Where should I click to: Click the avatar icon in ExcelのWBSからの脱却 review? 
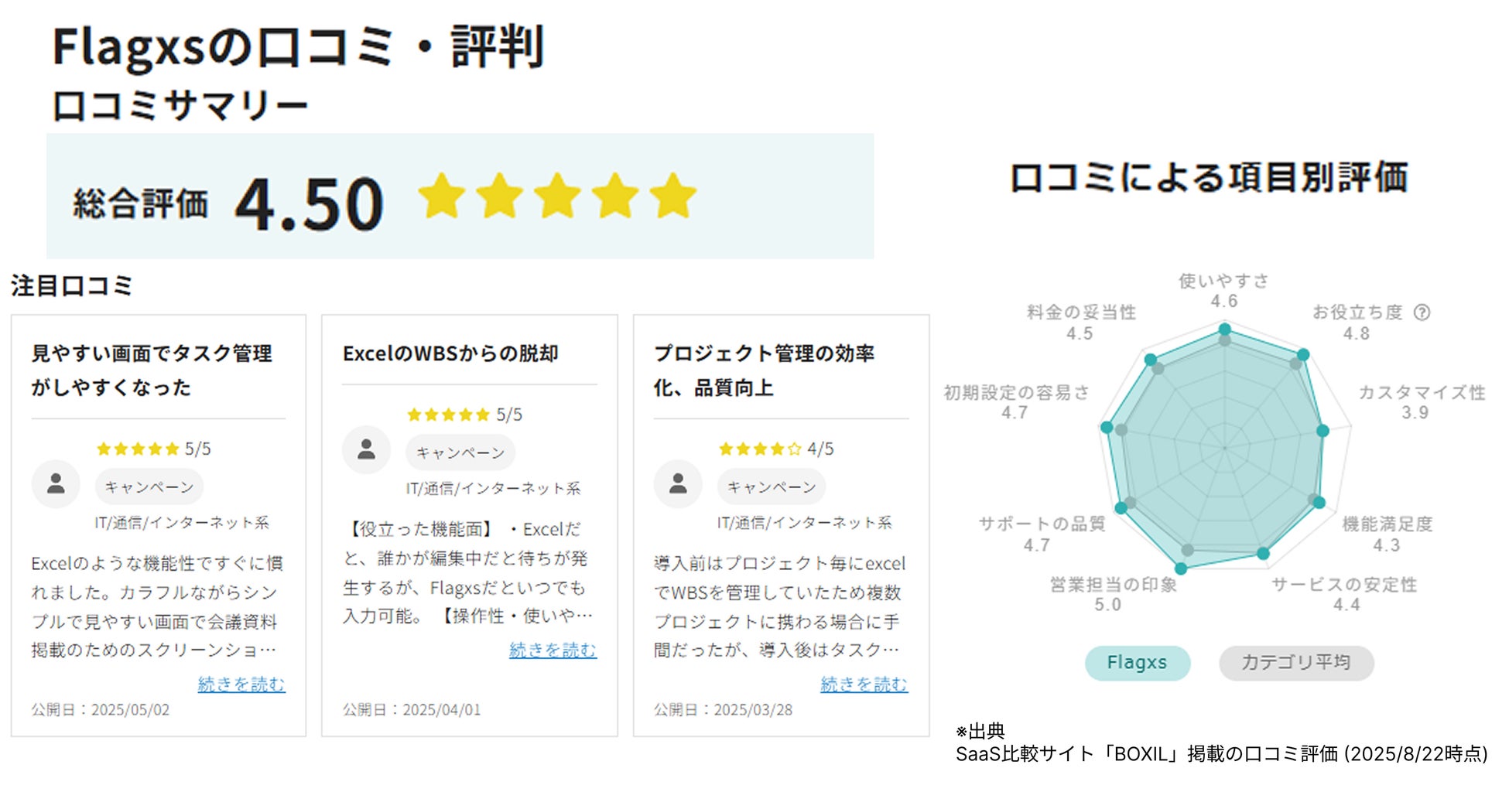click(x=367, y=449)
